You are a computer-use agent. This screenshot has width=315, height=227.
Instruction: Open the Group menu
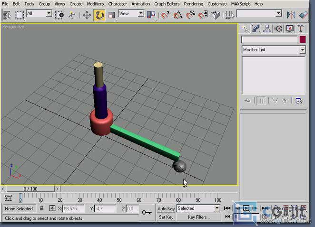click(x=44, y=4)
